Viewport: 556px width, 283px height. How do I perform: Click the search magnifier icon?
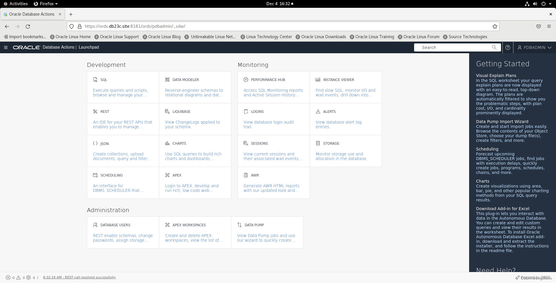coord(494,47)
